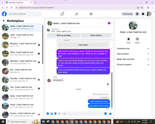Click the chat messages scrollbar

[112, 90]
